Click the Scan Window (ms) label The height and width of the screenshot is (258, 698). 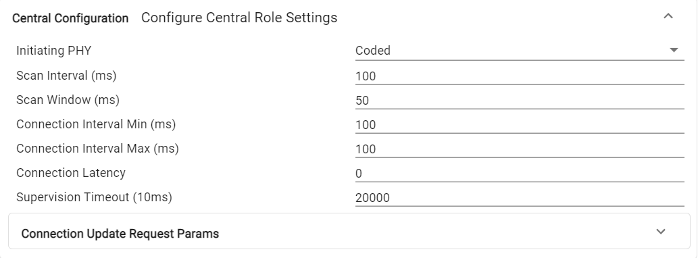68,100
